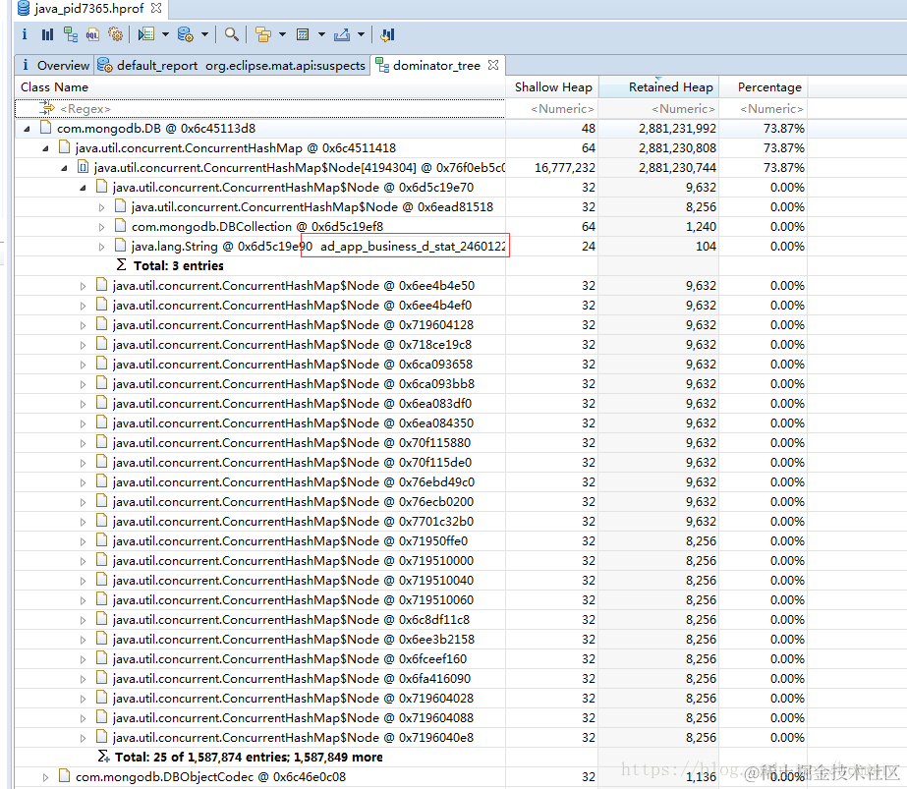Open the group-by dropdown arrow
The width and height of the screenshot is (907, 789).
click(x=282, y=34)
